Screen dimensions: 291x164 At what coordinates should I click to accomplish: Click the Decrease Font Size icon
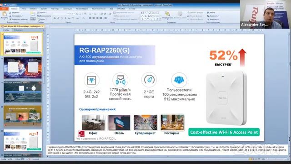(80, 14)
